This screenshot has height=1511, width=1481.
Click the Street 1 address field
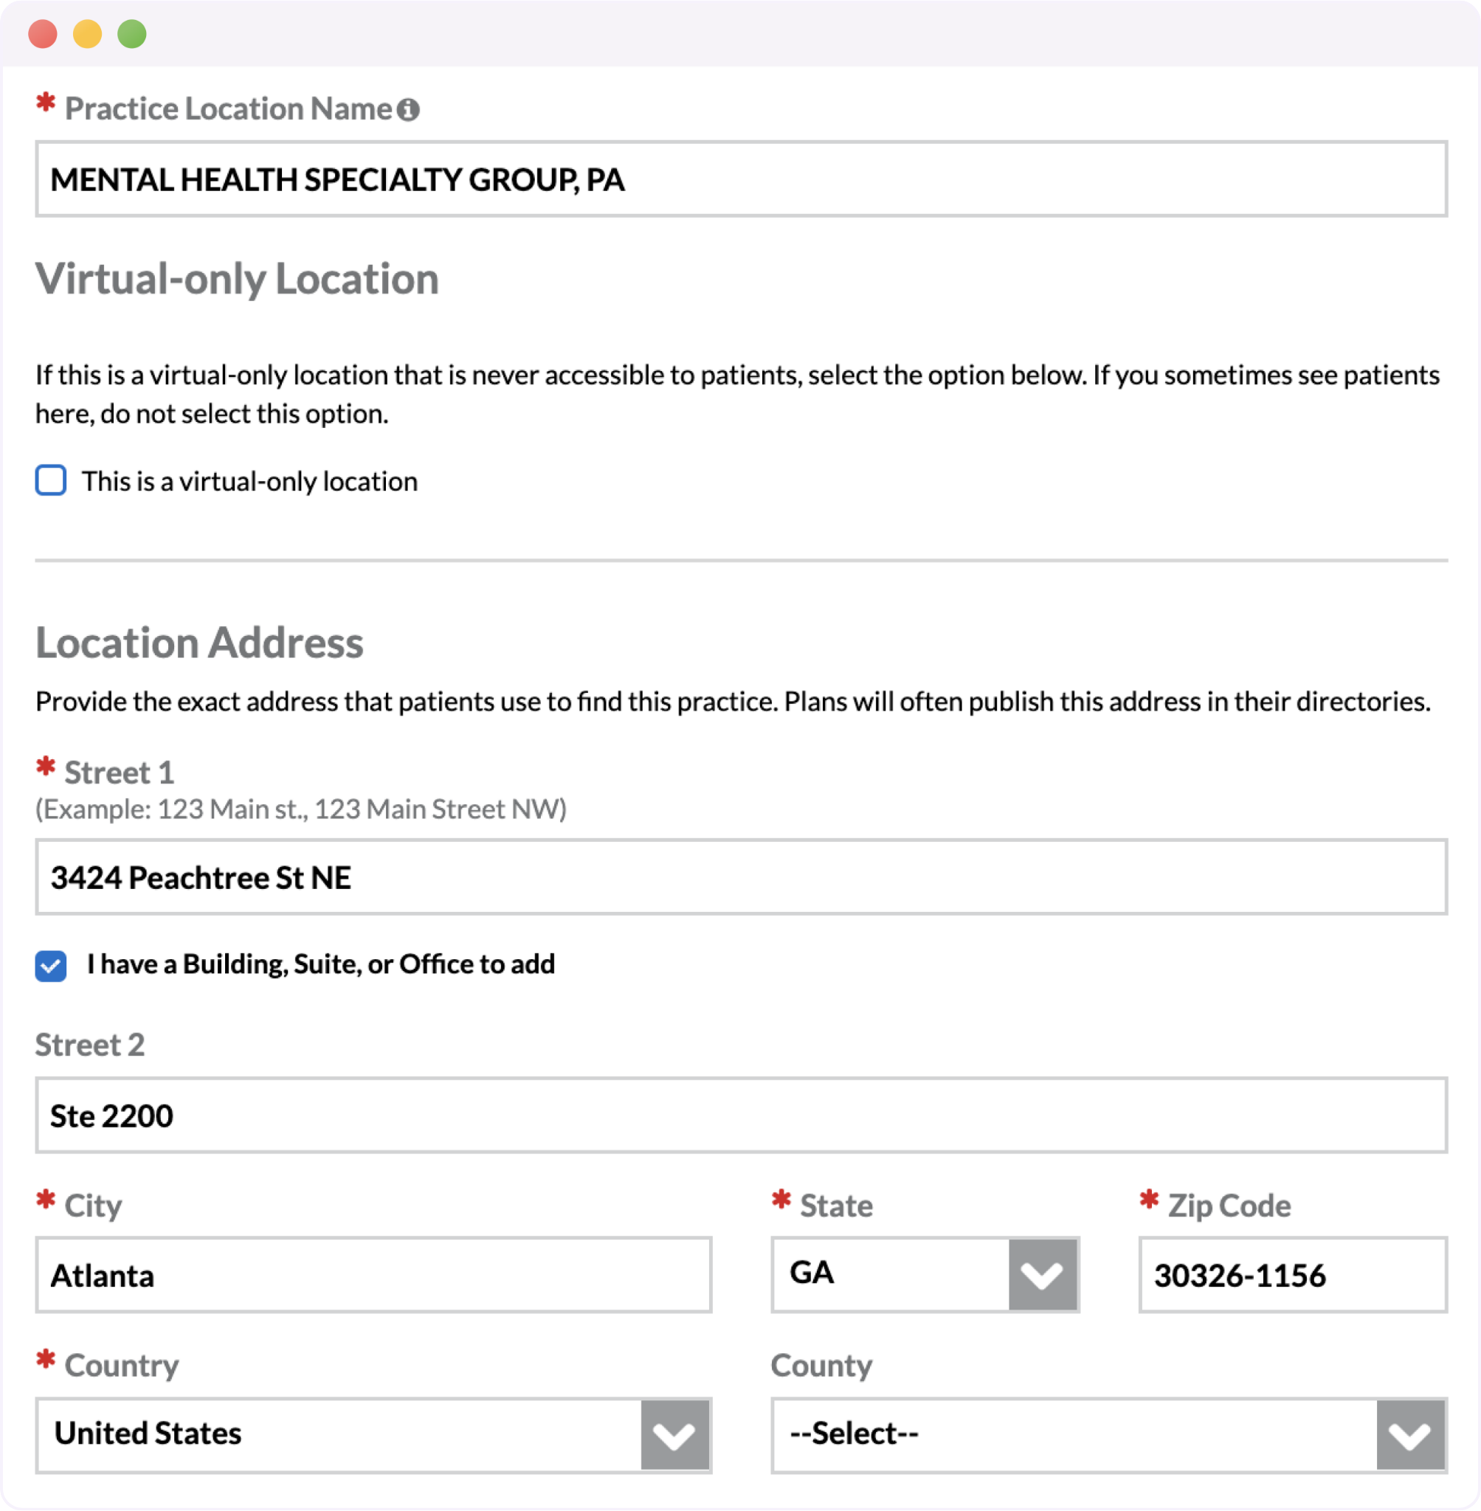point(742,877)
